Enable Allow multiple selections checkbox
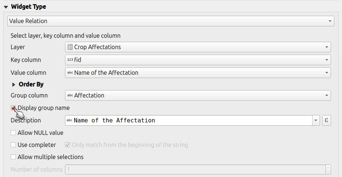The image size is (342, 177). point(13,157)
